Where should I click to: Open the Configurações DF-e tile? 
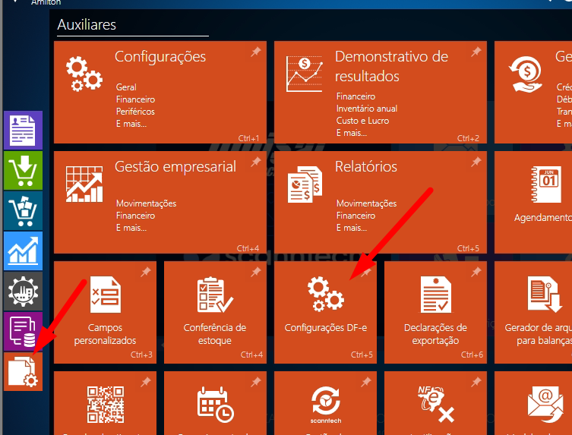324,313
